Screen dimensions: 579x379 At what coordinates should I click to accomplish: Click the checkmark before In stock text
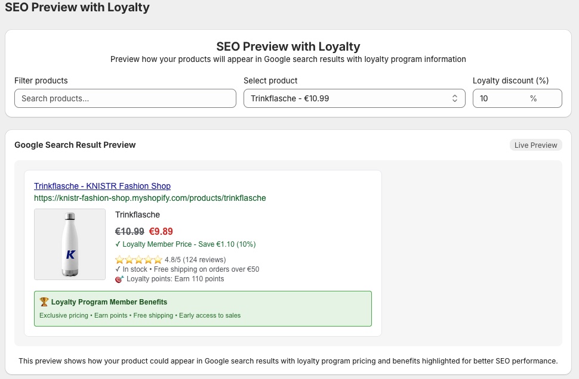click(x=118, y=269)
